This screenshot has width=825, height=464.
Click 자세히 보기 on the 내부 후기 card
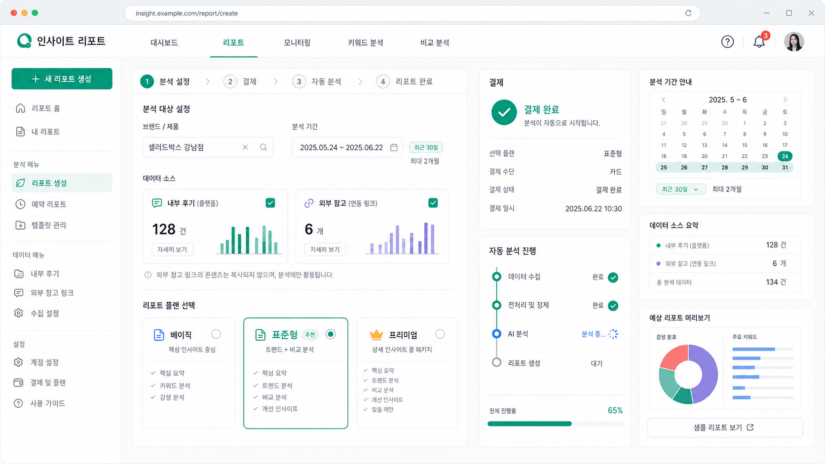pyautogui.click(x=172, y=250)
